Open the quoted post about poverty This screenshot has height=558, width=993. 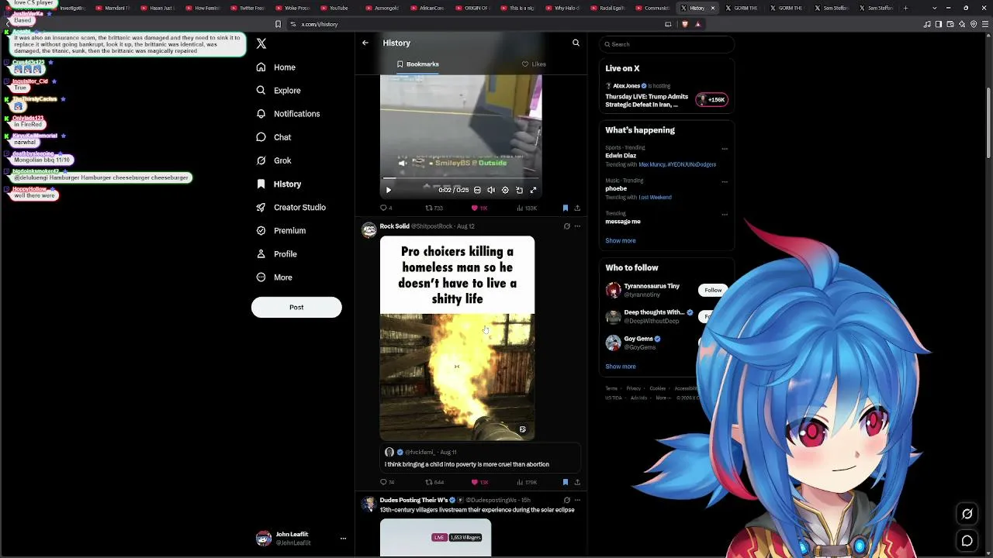point(480,458)
